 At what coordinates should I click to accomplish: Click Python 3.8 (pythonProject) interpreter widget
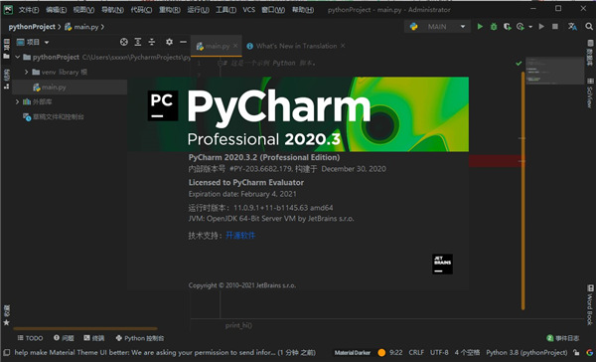(x=526, y=353)
